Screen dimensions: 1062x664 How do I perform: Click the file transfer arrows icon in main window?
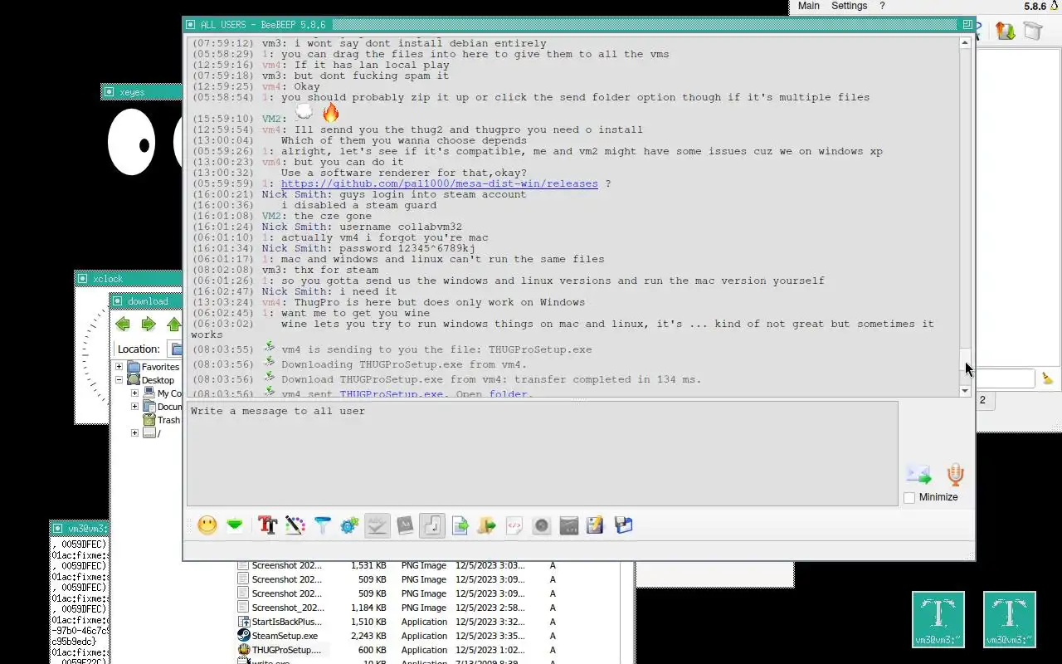(x=1006, y=32)
